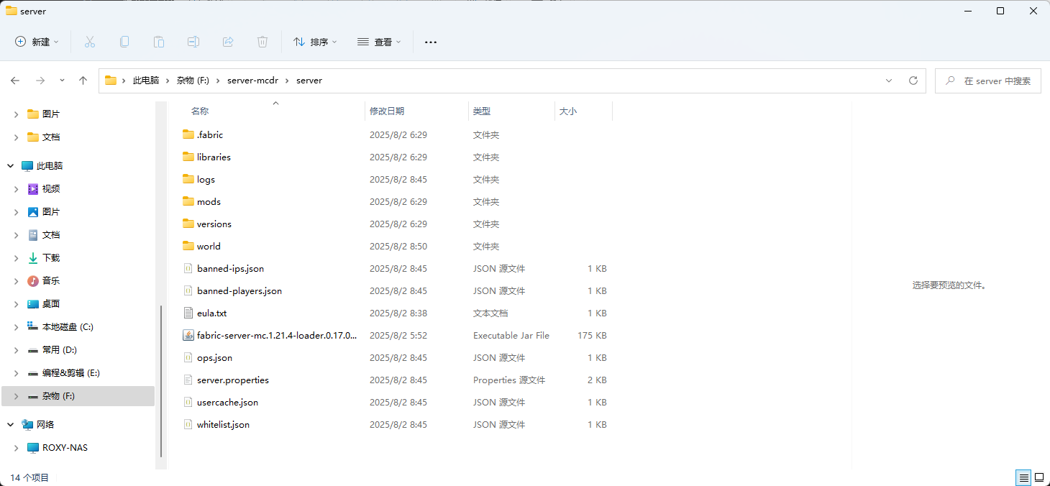Open the address bar history dropdown
Viewport: 1050px width, 486px height.
889,81
